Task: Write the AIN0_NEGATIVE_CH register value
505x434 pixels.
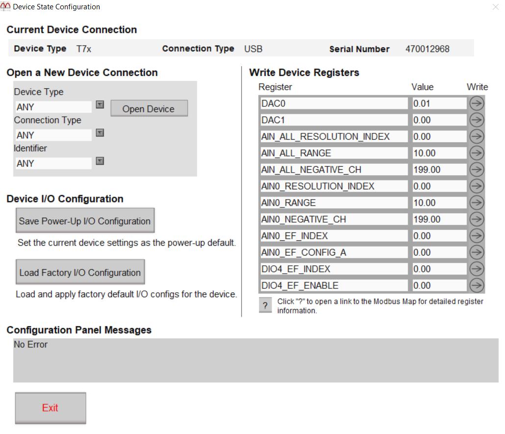Action: point(477,219)
